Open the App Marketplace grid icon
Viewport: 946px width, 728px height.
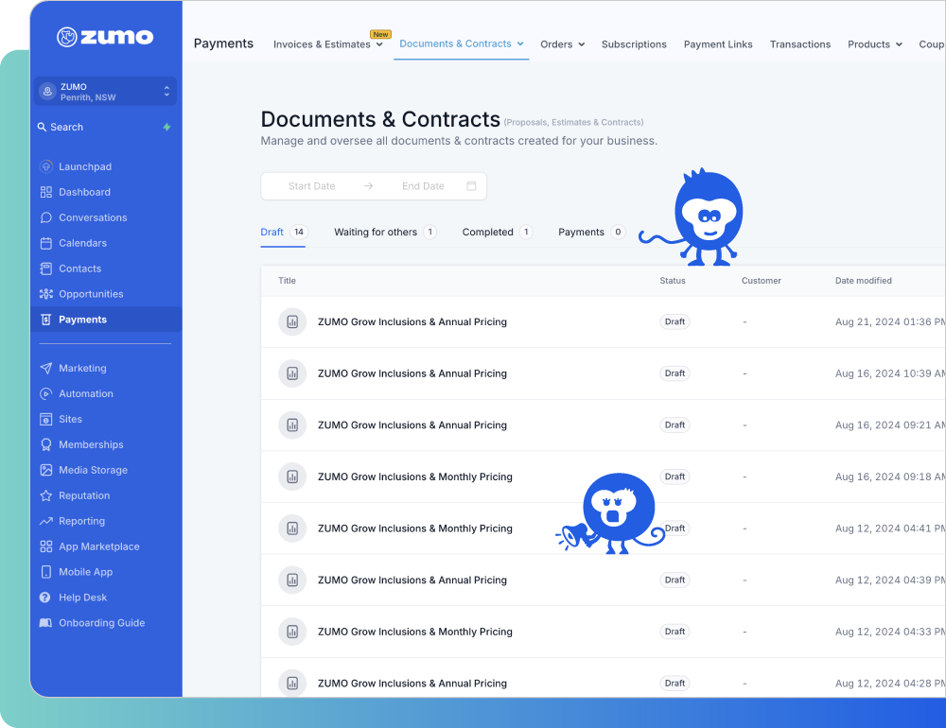[x=45, y=546]
